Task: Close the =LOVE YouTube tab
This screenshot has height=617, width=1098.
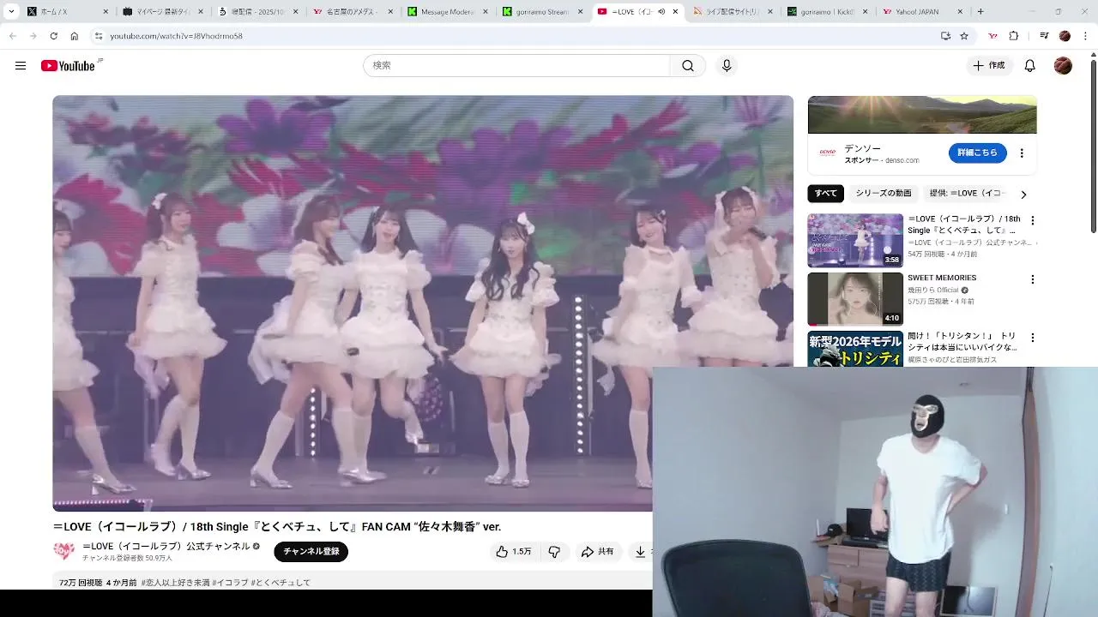Action: pos(675,12)
